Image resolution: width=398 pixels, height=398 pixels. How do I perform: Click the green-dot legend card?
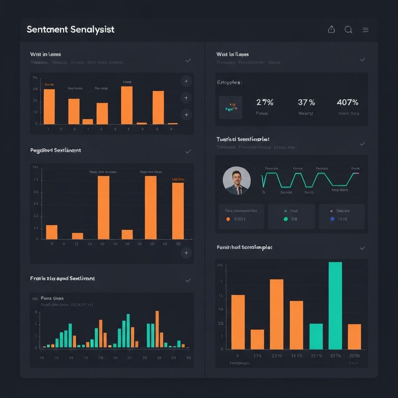pos(292,216)
